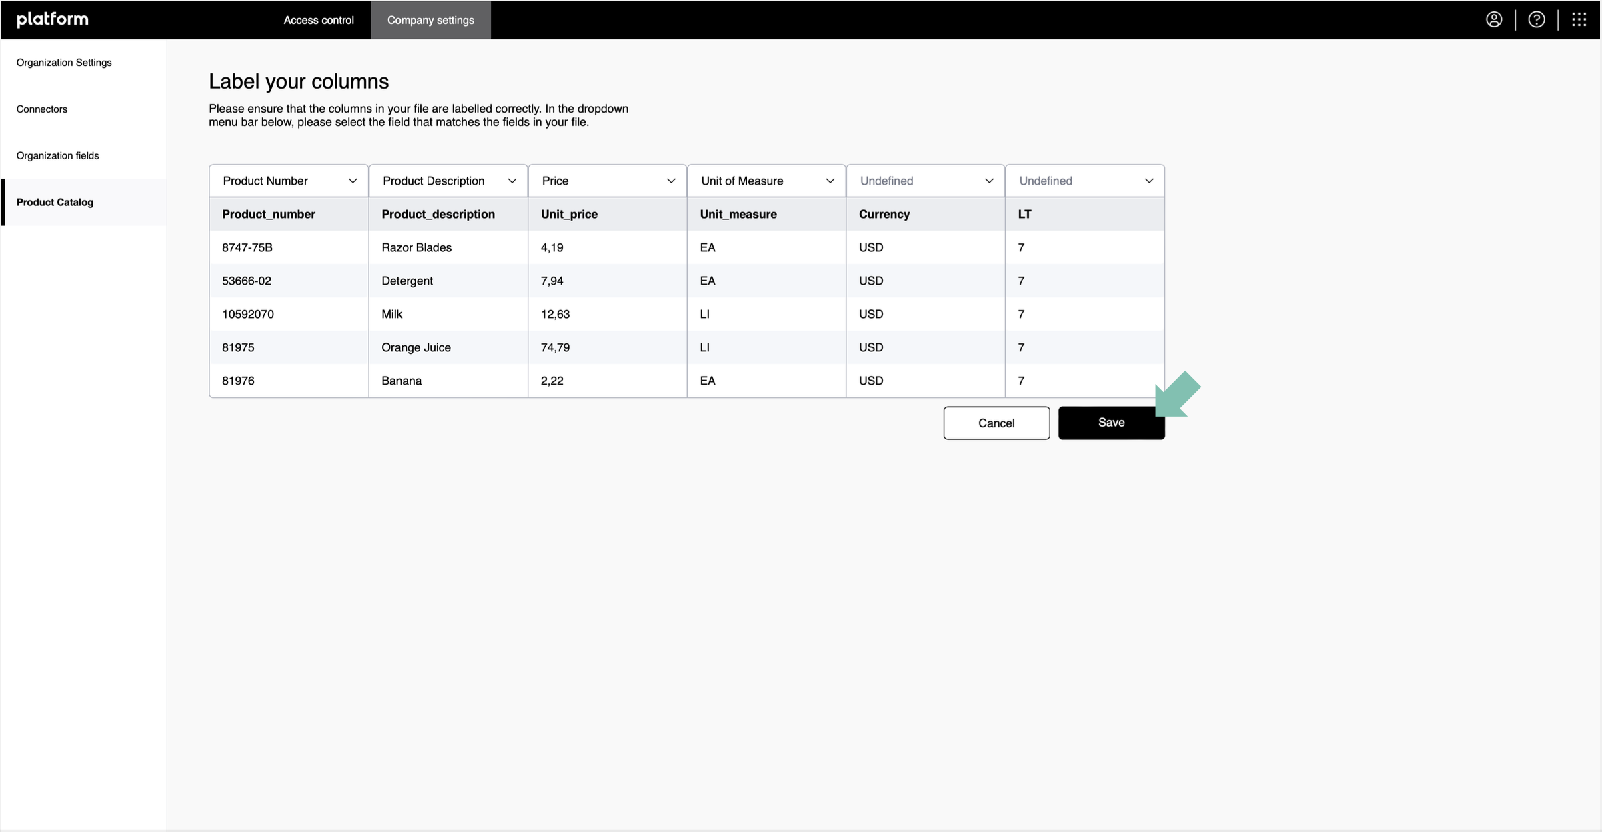Click the price value 7,94

552,281
